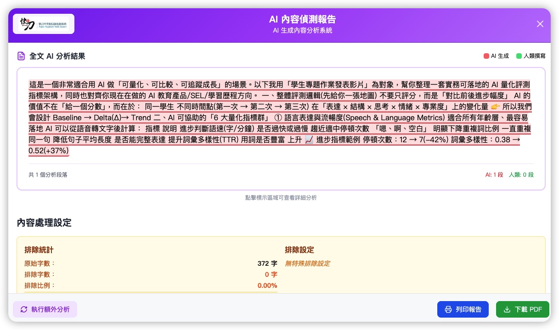Click the X icon to close the report

tap(540, 24)
